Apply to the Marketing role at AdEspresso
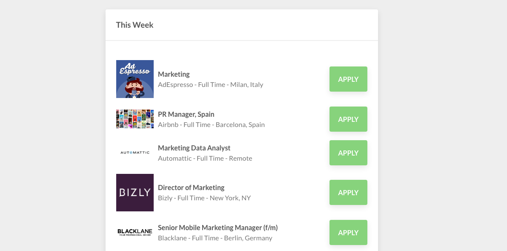 (x=348, y=79)
